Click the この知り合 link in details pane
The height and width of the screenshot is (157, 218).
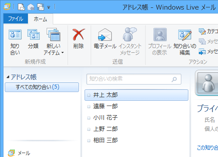[208, 148]
